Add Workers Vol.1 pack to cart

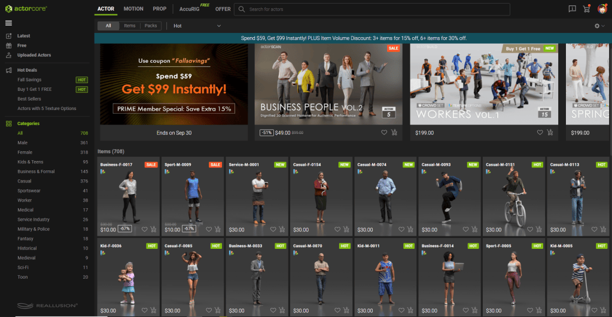click(550, 132)
